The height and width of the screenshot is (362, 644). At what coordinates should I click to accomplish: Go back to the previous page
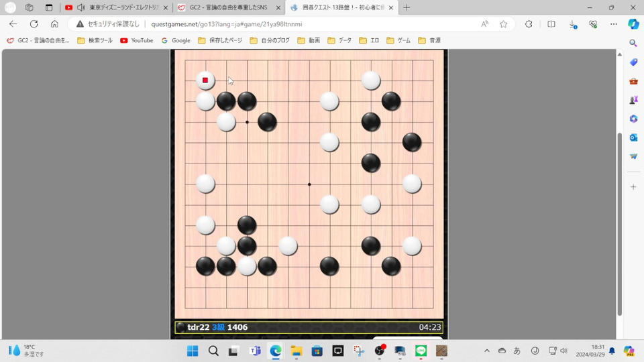point(13,24)
